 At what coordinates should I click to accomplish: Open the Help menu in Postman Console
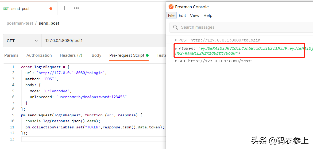tap(208, 15)
